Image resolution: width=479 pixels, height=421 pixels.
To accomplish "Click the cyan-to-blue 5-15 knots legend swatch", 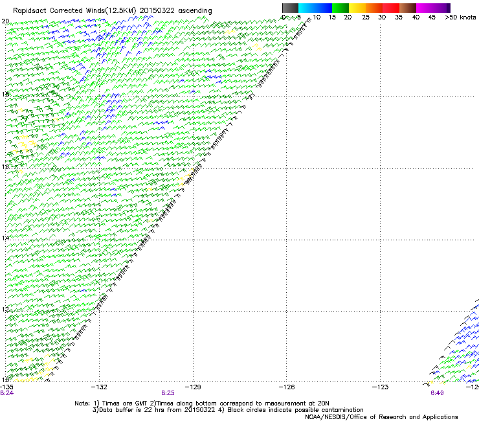I will (315, 8).
